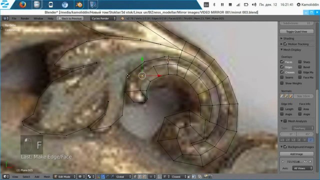Open the Window menu
Screen dimensions: 320x180
coord(38,18)
